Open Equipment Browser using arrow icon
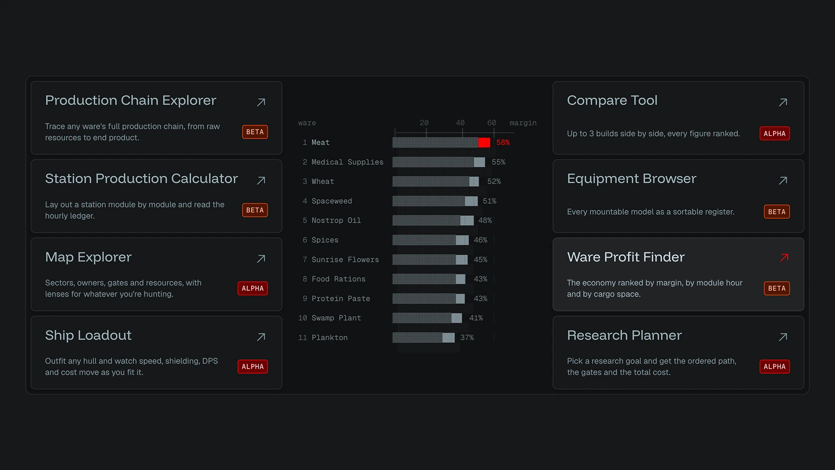 783,181
